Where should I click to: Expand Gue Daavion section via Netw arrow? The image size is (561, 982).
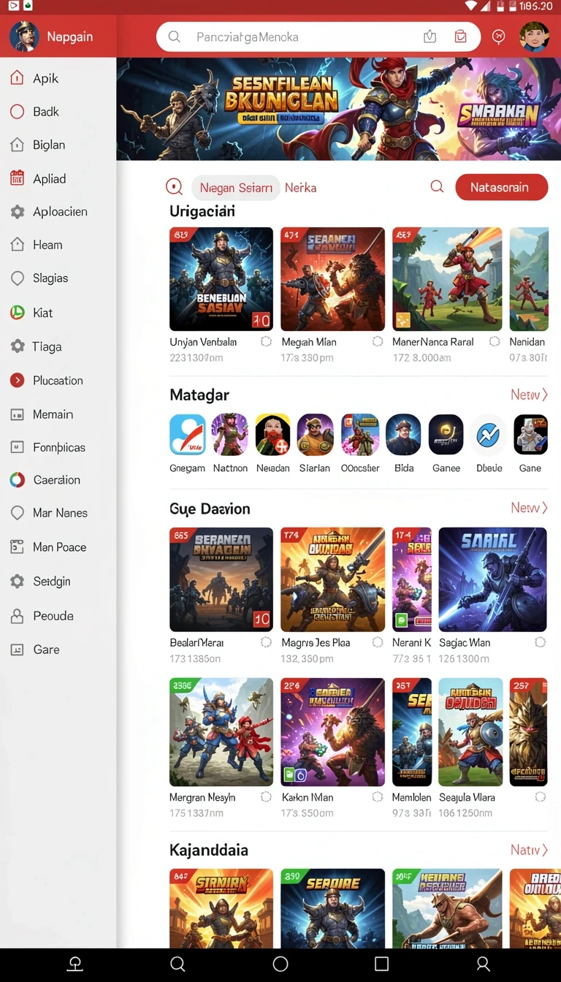coord(529,508)
